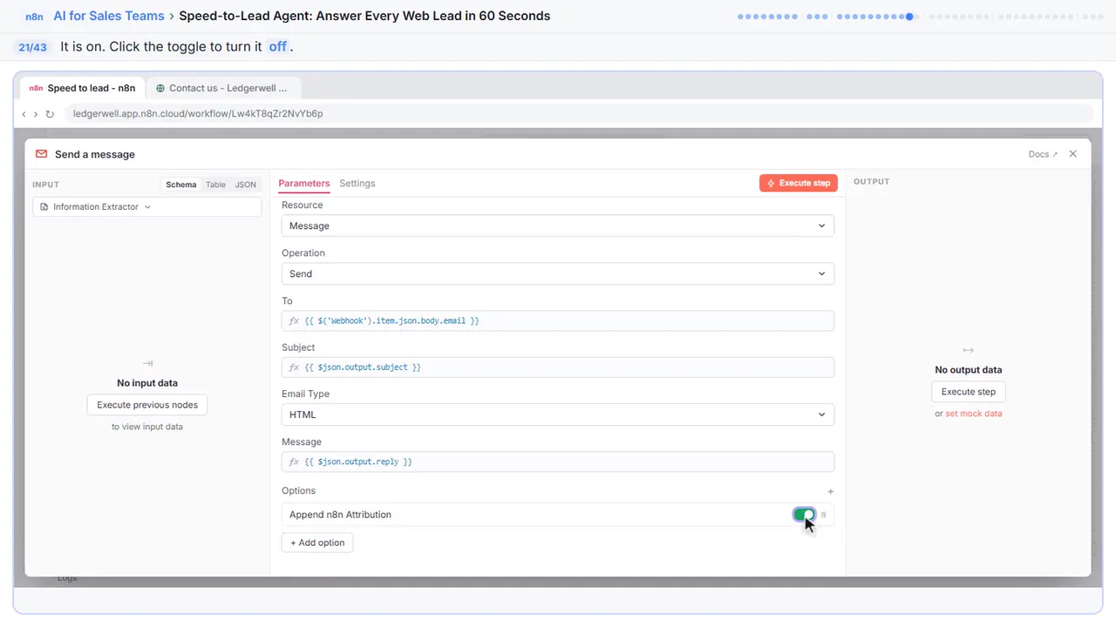Click the Add option button

pos(317,543)
